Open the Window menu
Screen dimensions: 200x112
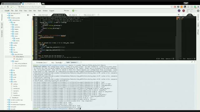45,11
